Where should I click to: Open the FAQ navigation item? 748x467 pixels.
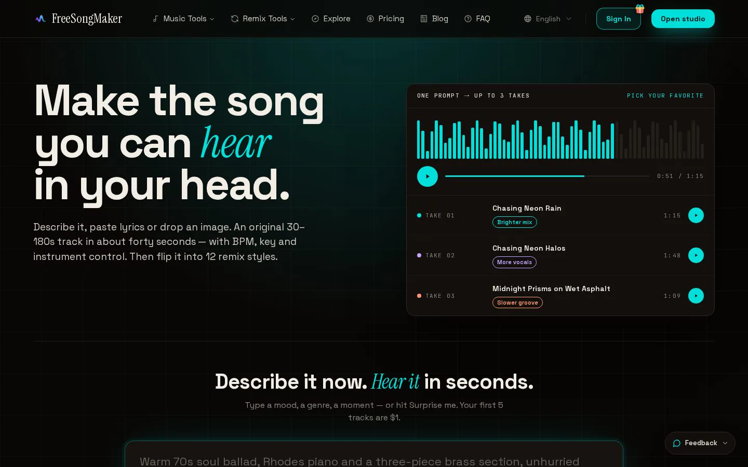pyautogui.click(x=477, y=19)
